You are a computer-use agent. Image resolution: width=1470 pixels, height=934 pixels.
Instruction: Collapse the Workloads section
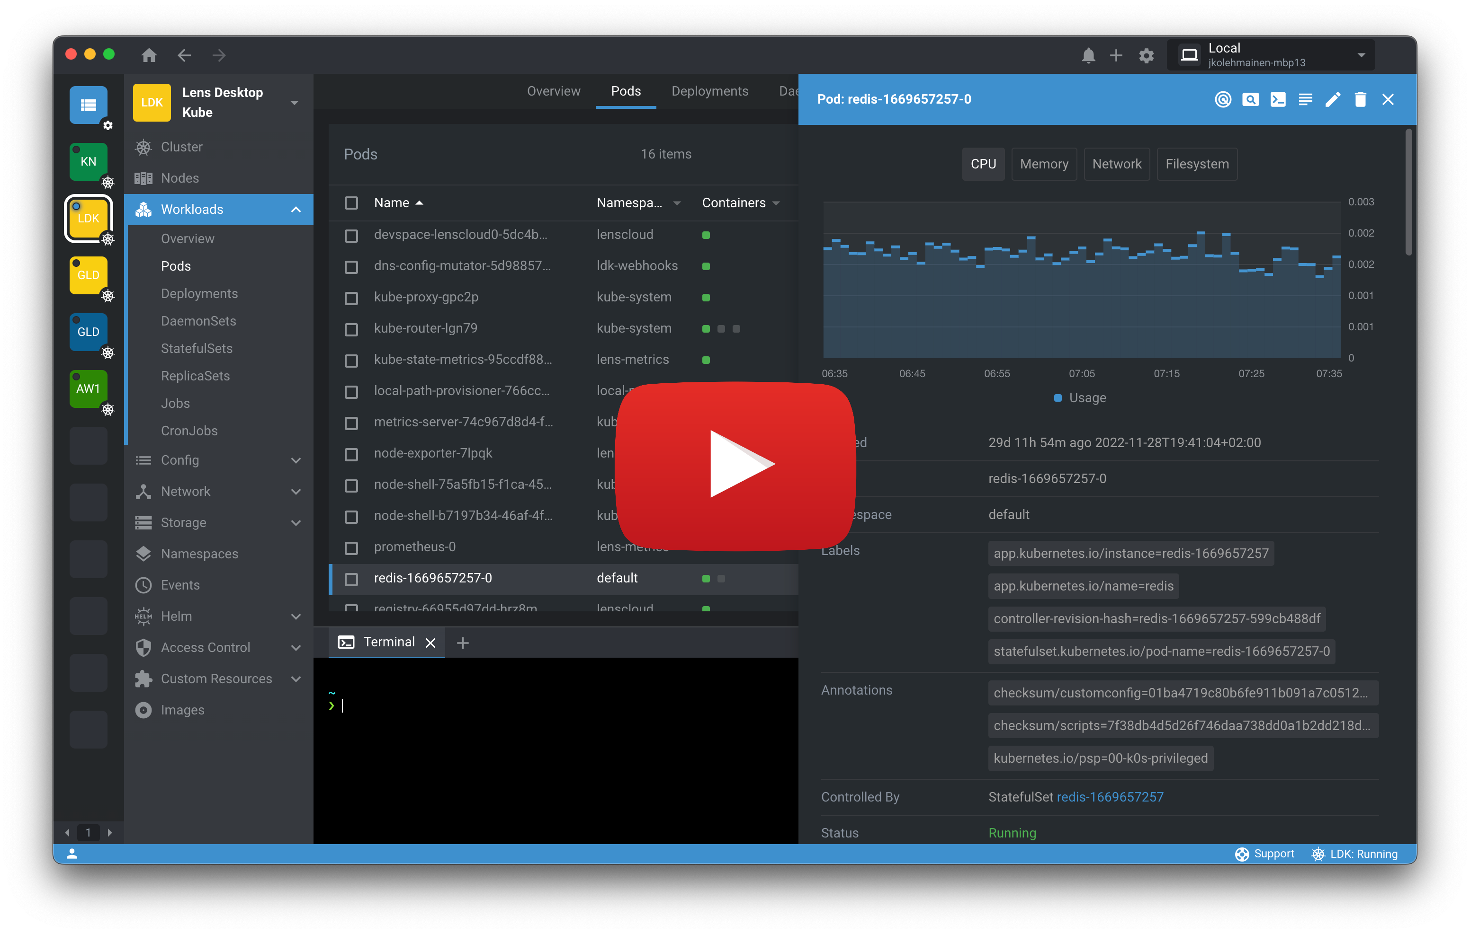296,209
